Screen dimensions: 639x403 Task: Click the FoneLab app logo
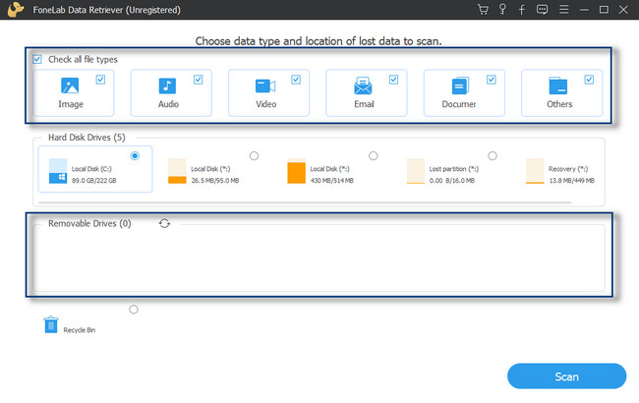(x=16, y=10)
